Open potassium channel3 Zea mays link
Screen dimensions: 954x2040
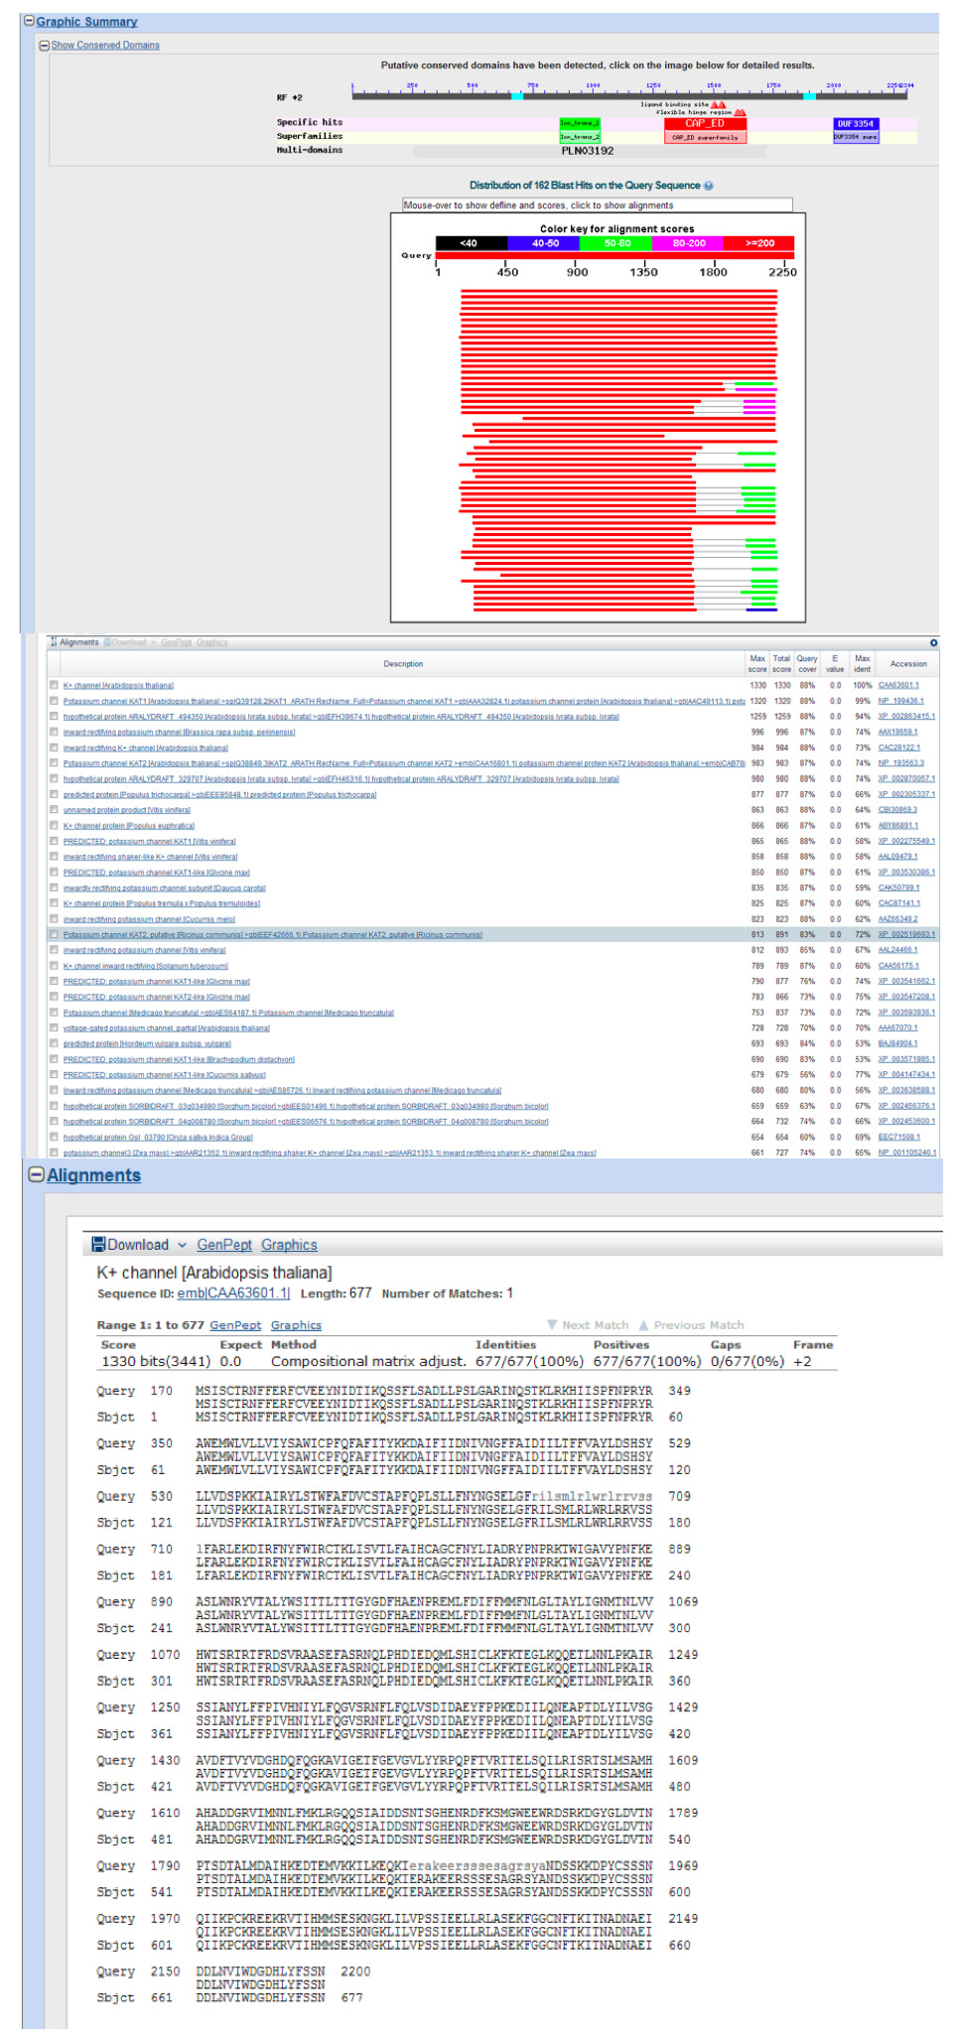pyautogui.click(x=330, y=1153)
